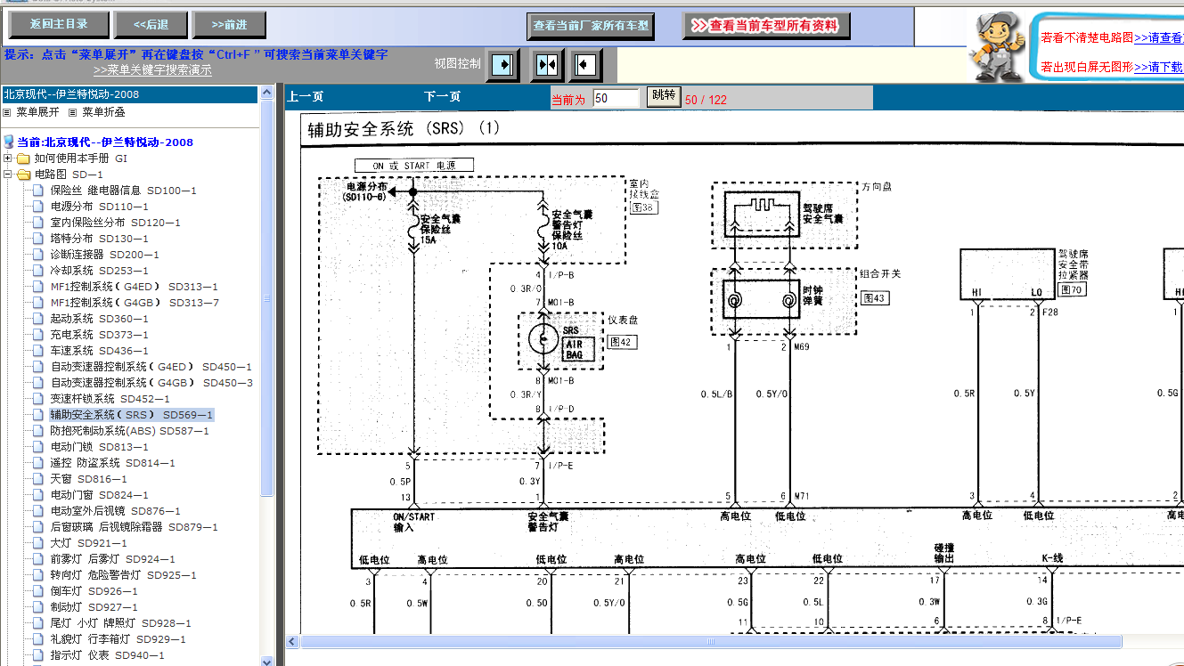Click the <<后退 back button
Image resolution: width=1184 pixels, height=666 pixels.
pos(151,25)
